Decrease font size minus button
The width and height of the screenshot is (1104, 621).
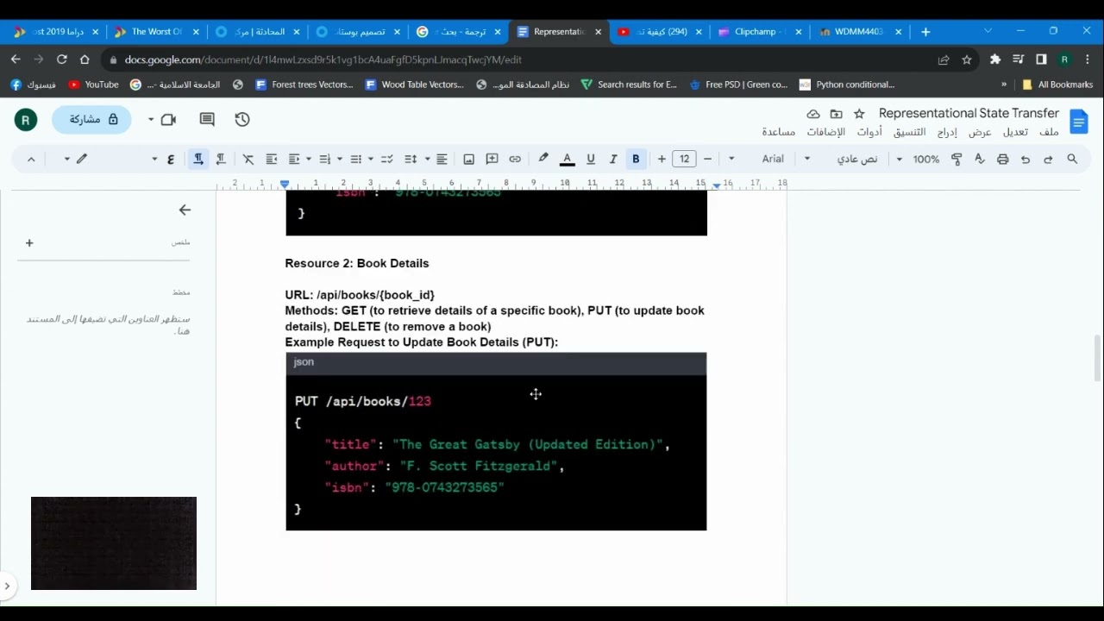click(x=707, y=159)
